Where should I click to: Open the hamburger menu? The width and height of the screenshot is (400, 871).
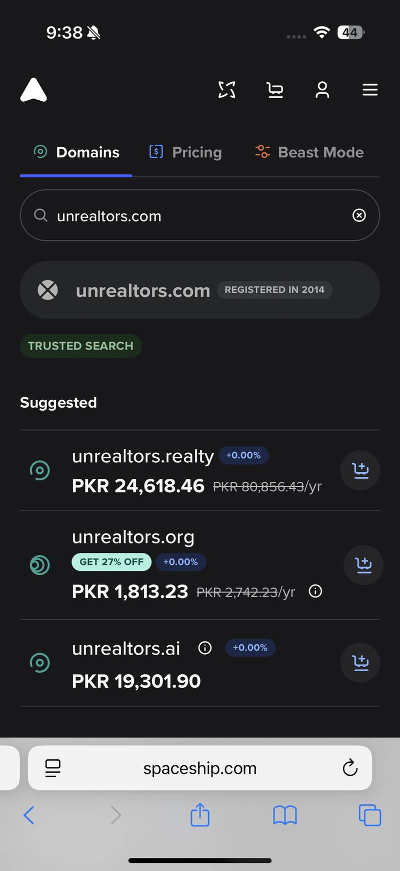(370, 90)
